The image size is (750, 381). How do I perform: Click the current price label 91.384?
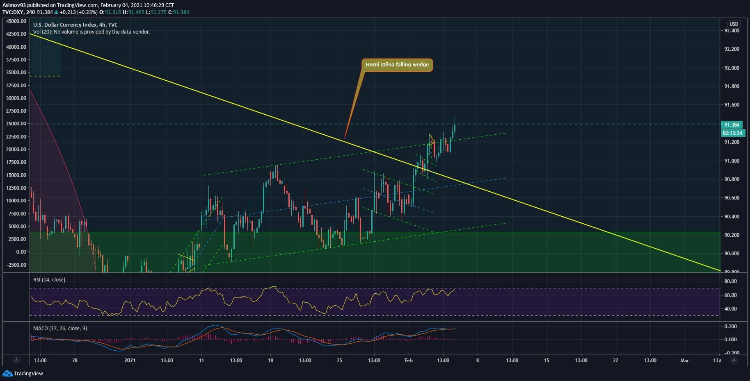[x=732, y=125]
